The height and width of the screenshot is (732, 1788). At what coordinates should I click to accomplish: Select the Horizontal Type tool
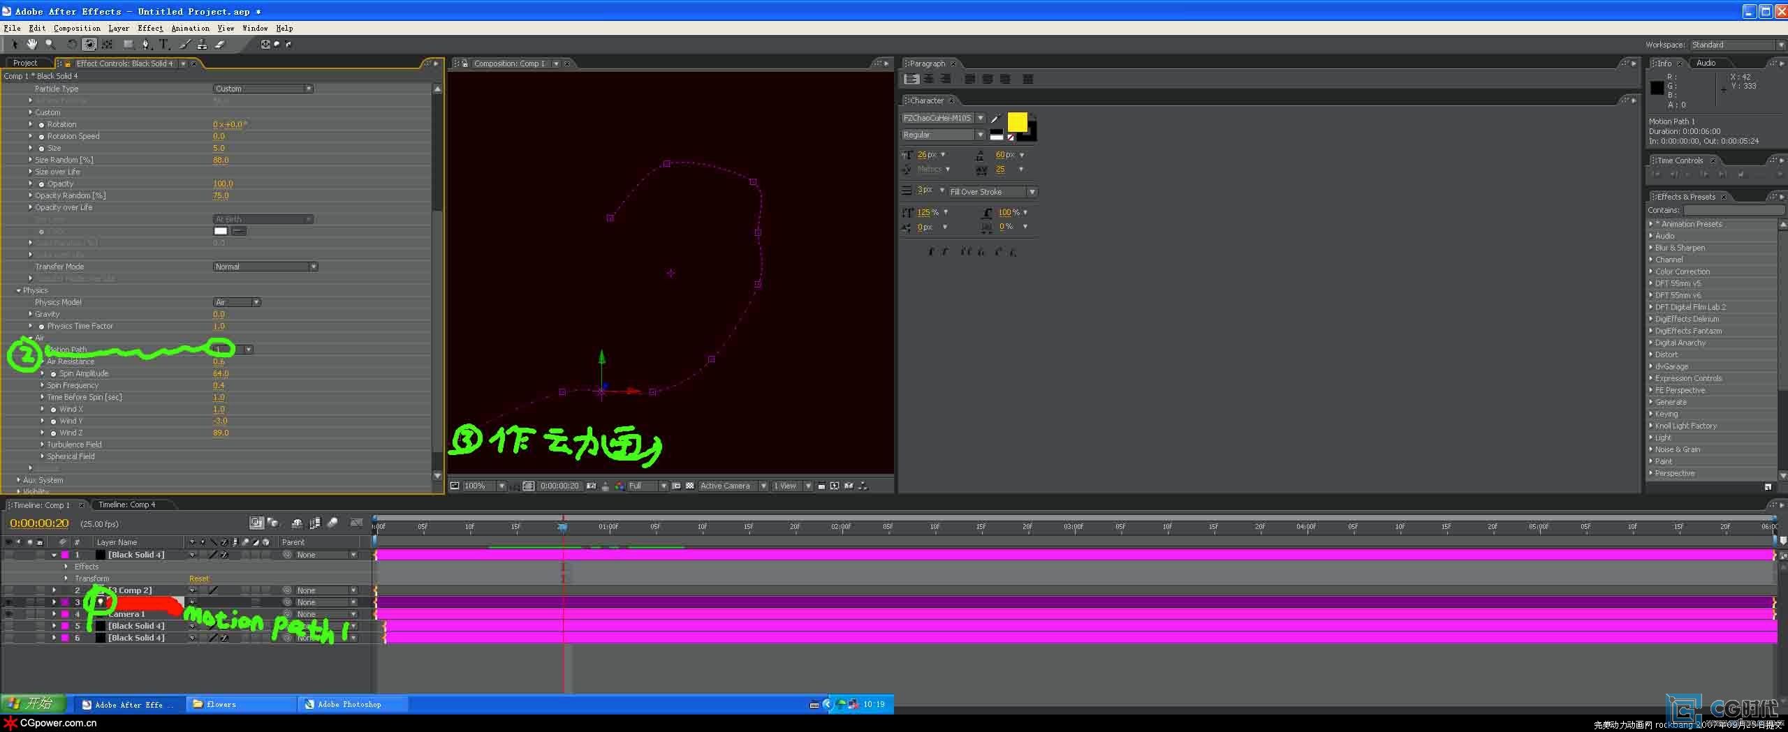click(164, 44)
